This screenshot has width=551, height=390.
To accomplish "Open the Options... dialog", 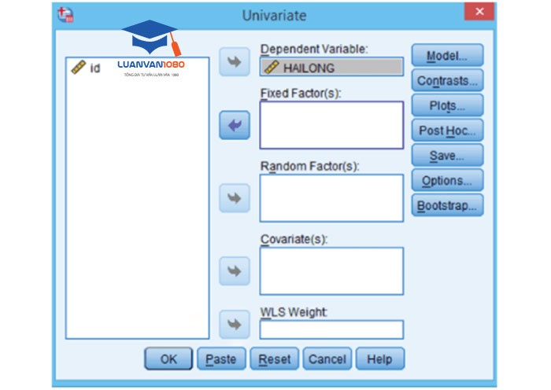I will coord(447,180).
